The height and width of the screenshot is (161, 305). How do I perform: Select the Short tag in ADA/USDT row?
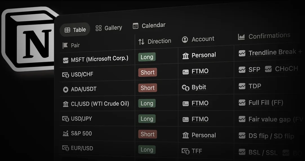148,88
